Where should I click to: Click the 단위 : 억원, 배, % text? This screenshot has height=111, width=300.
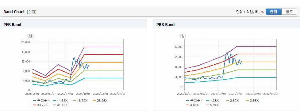tap(250, 12)
